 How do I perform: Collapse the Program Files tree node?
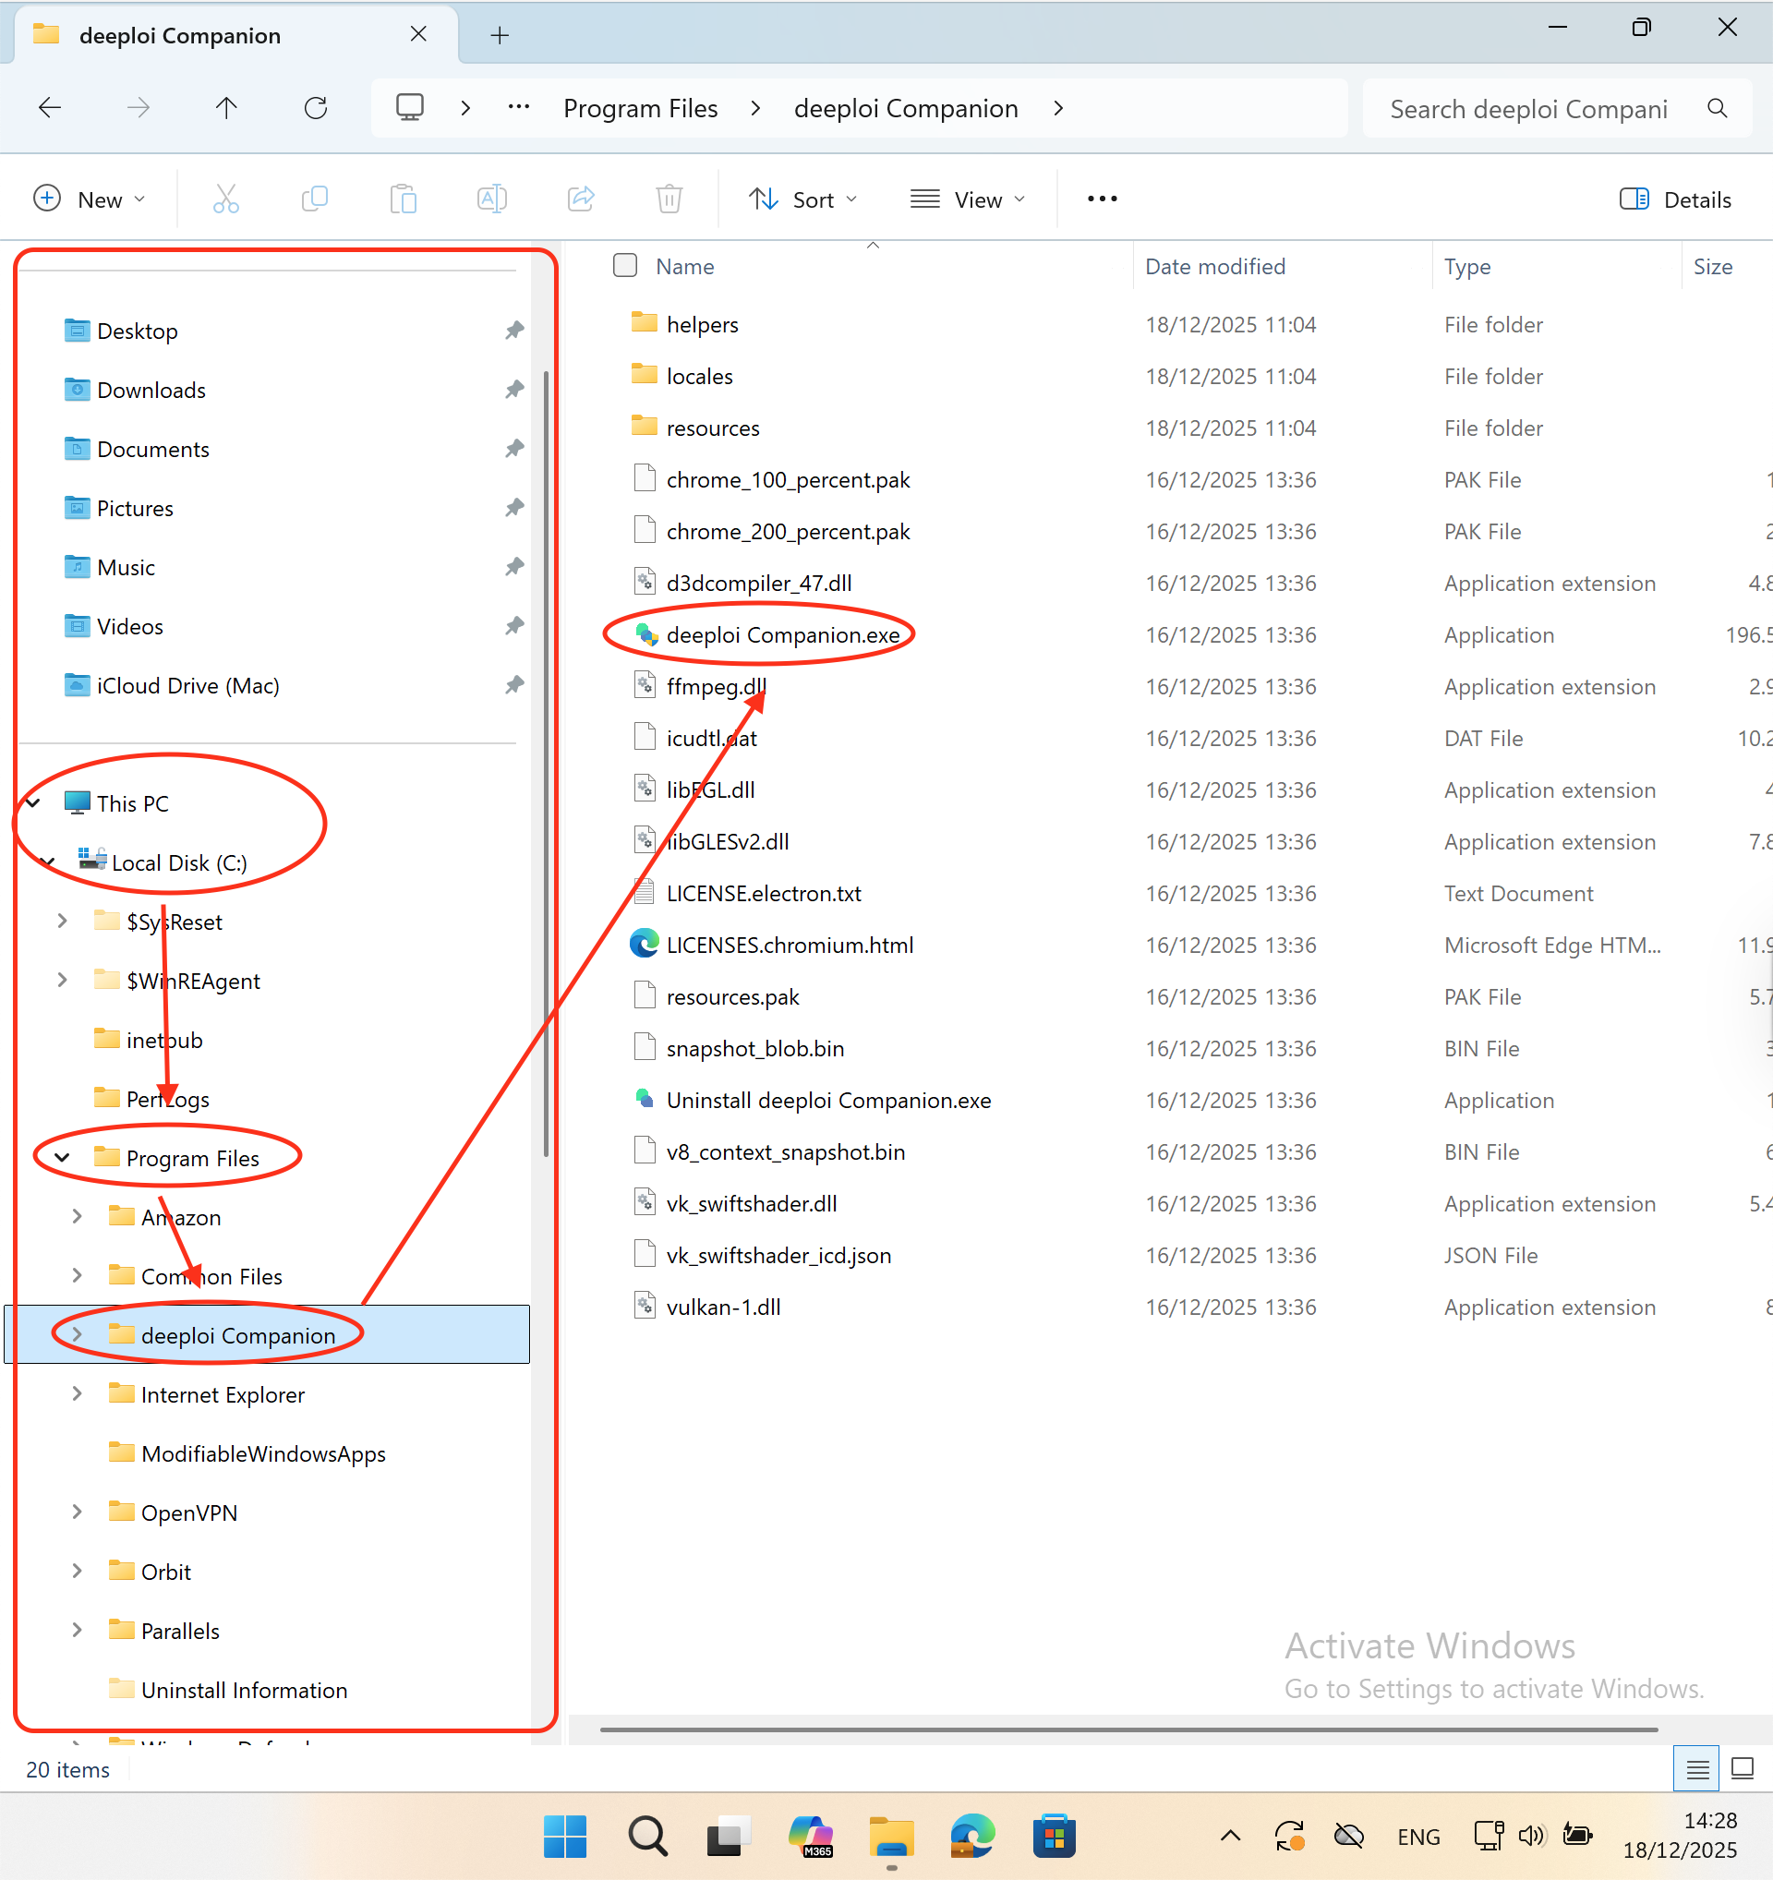(63, 1158)
